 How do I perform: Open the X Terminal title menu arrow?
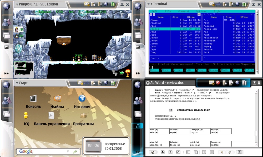pyautogui.click(x=148, y=4)
